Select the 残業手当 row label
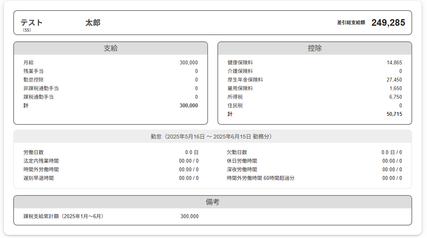Screen dimensions: 427x238 tap(34, 71)
